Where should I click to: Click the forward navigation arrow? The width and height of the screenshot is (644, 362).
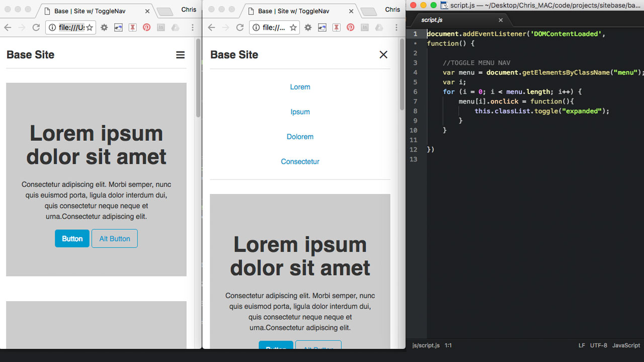[x=21, y=28]
